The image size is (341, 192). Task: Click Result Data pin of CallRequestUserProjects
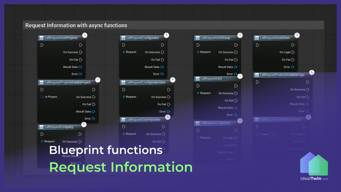pyautogui.click(x=80, y=67)
